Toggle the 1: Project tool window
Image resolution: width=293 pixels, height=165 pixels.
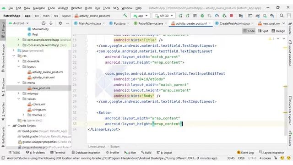pos(3,30)
